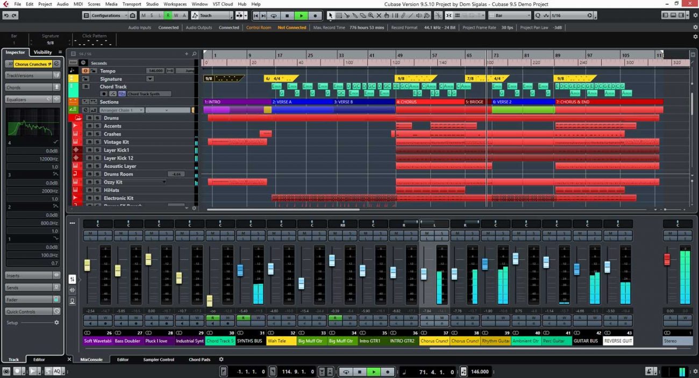Click the green Play button in toolbar
This screenshot has width=699, height=378.
pyautogui.click(x=301, y=16)
